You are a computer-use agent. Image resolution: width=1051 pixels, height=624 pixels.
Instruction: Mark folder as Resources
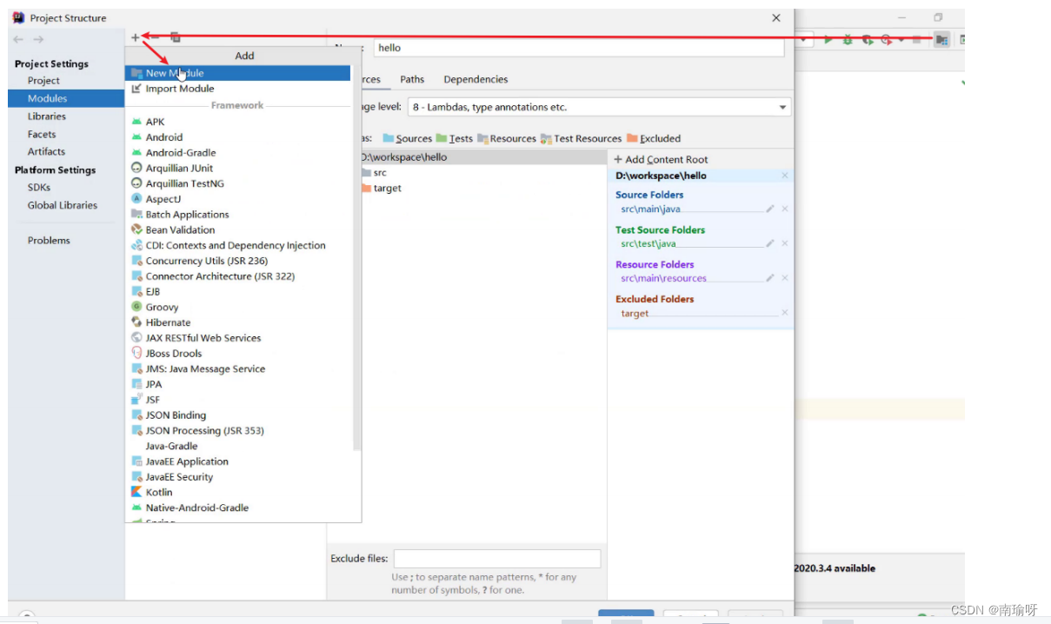coord(507,138)
